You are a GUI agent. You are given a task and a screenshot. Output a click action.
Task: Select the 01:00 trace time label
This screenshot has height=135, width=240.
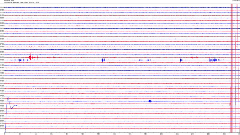2,13
